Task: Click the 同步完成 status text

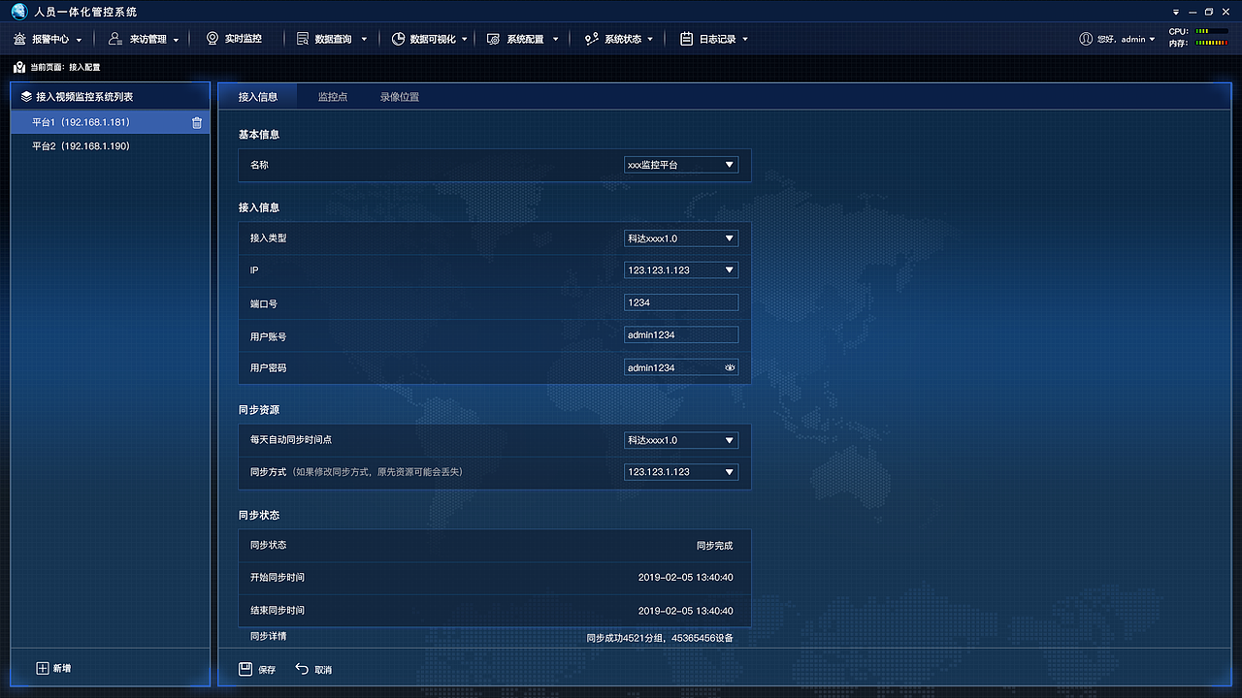Action: click(715, 546)
